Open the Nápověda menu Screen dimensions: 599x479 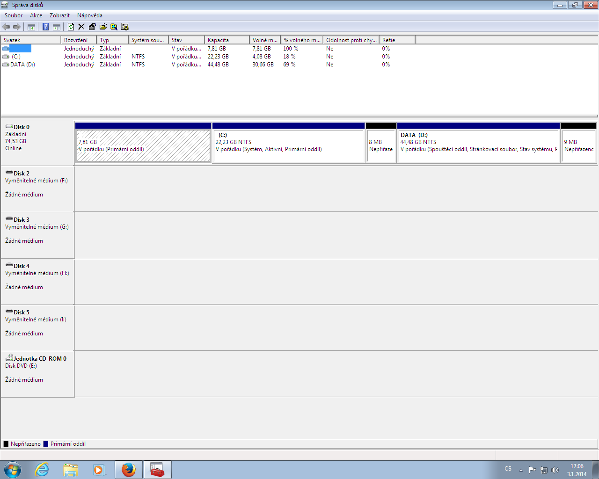90,15
